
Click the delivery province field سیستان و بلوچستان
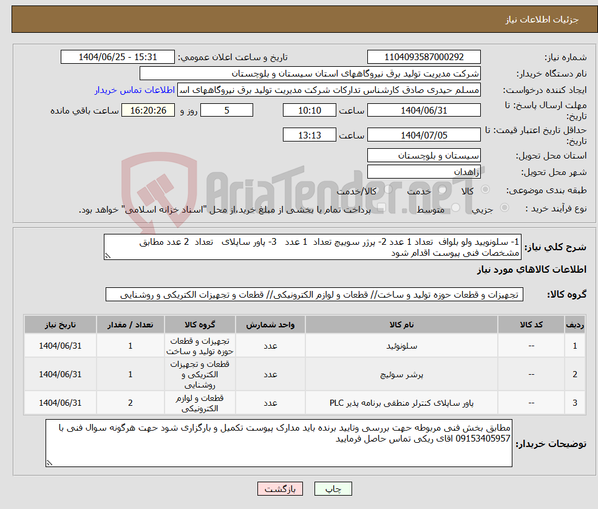[x=423, y=155]
